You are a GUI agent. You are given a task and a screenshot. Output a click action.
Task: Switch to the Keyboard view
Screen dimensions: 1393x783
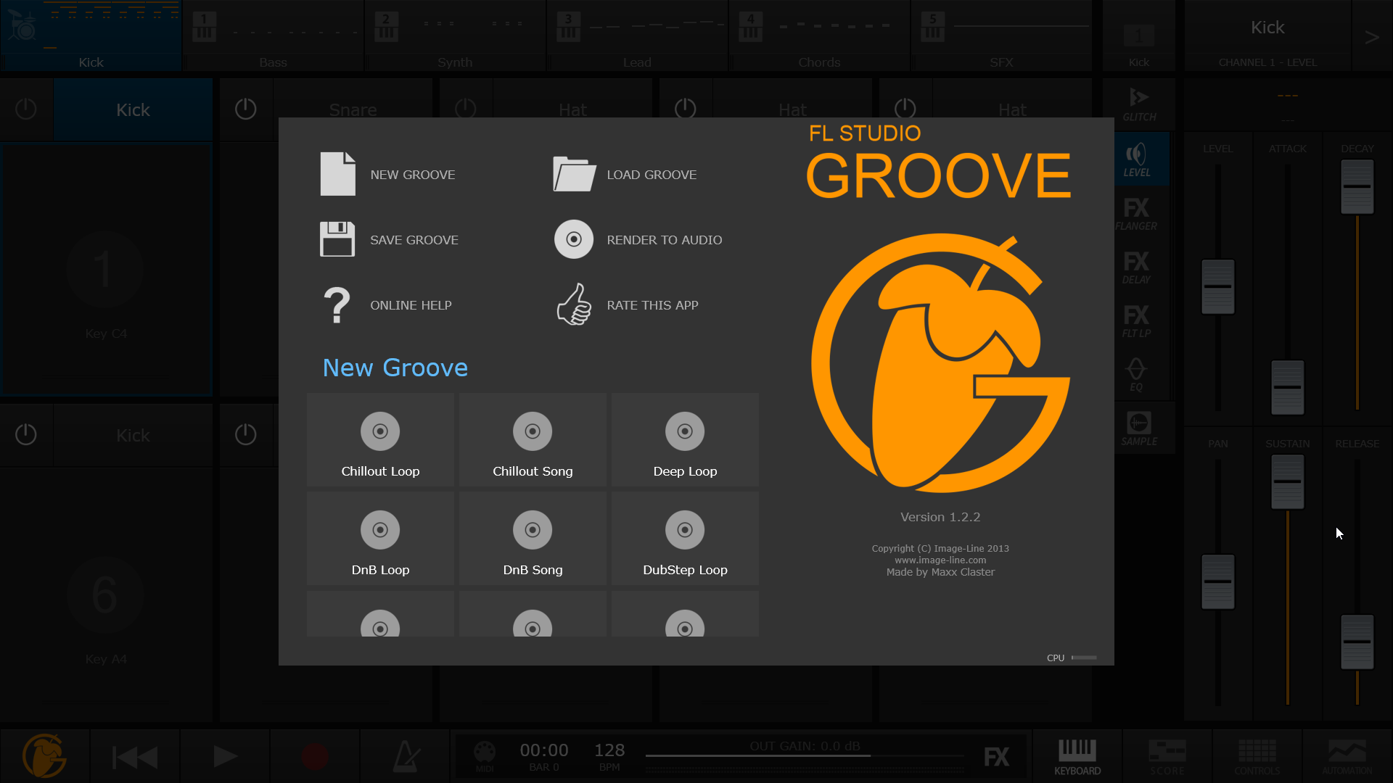click(1077, 757)
